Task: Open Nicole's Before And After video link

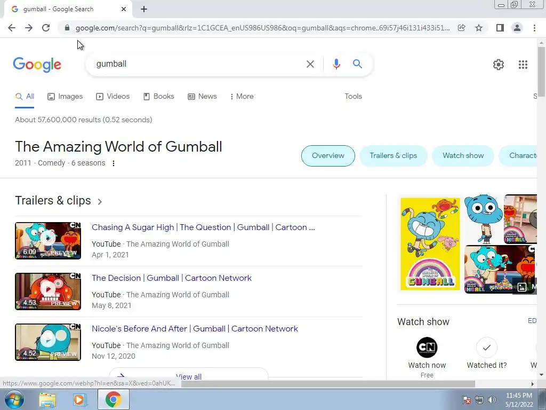Action: (x=195, y=329)
